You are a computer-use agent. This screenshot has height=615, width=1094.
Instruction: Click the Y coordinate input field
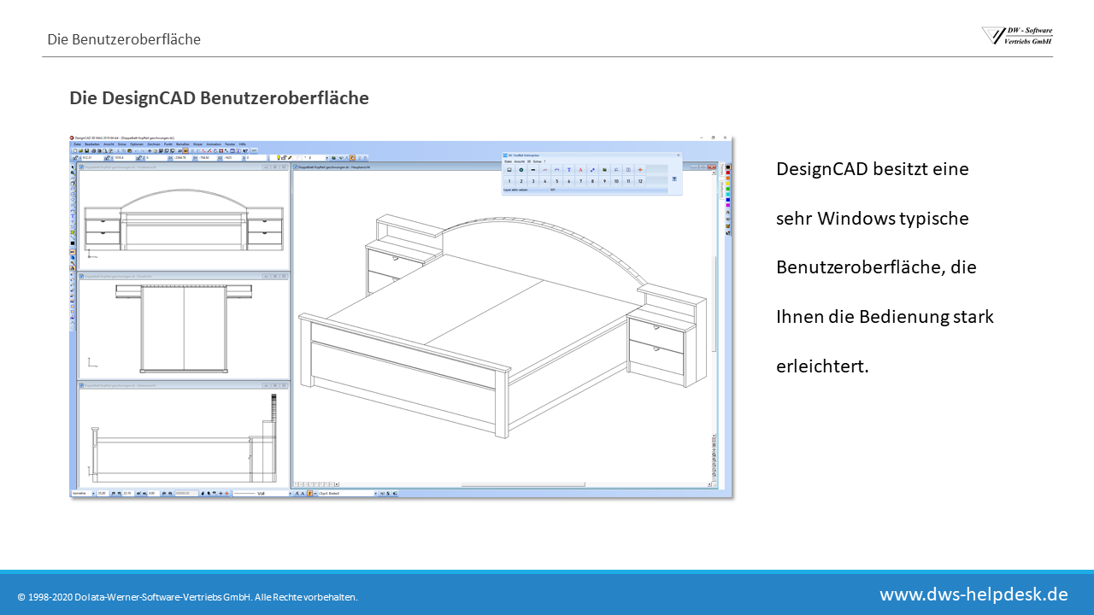coord(124,157)
